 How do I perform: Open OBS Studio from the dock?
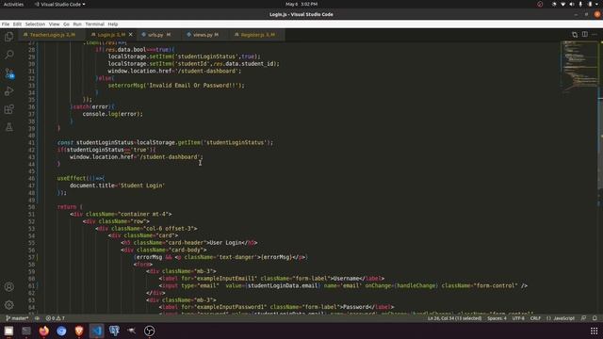click(x=150, y=331)
